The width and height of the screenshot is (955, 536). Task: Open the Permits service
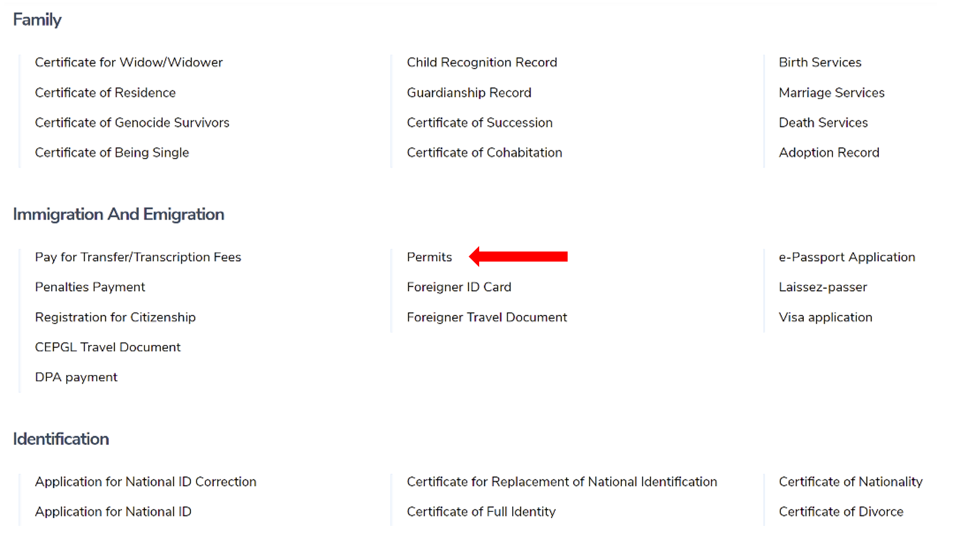(x=430, y=257)
